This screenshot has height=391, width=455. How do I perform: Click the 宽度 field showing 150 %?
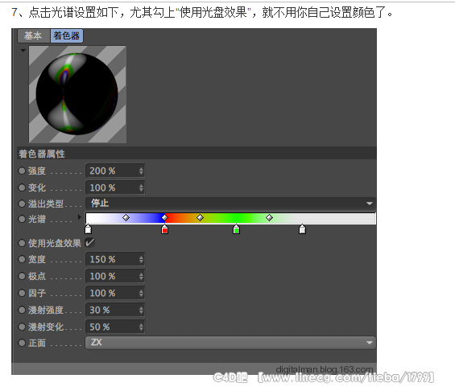(x=115, y=259)
